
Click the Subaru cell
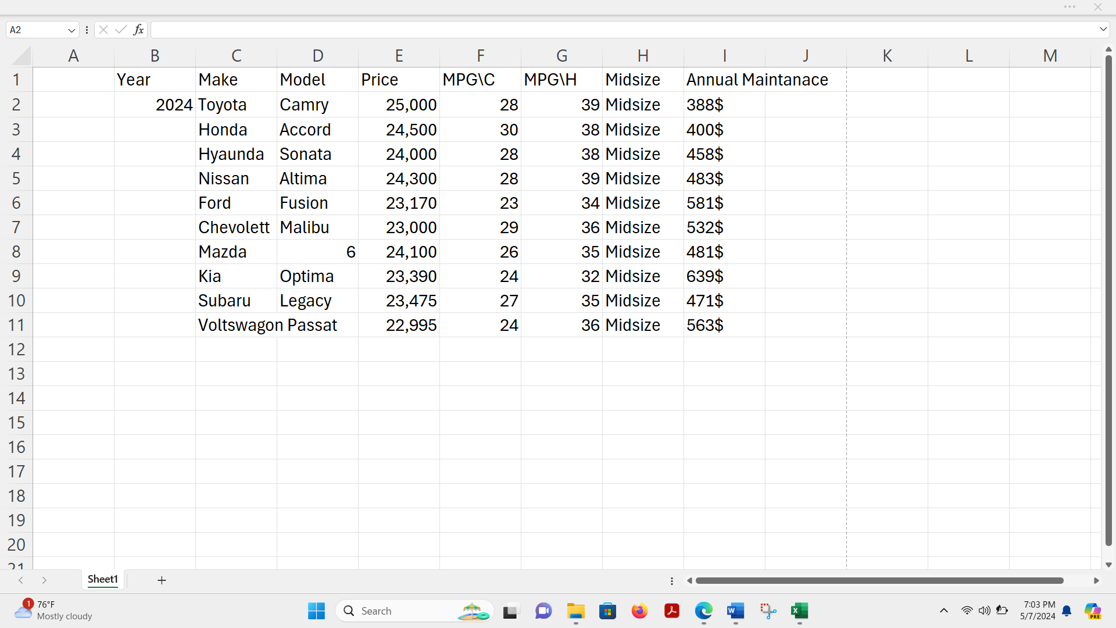point(236,301)
